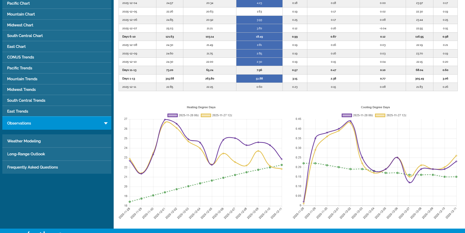Select East Trends menu item
This screenshot has width=465, height=233.
click(18, 111)
